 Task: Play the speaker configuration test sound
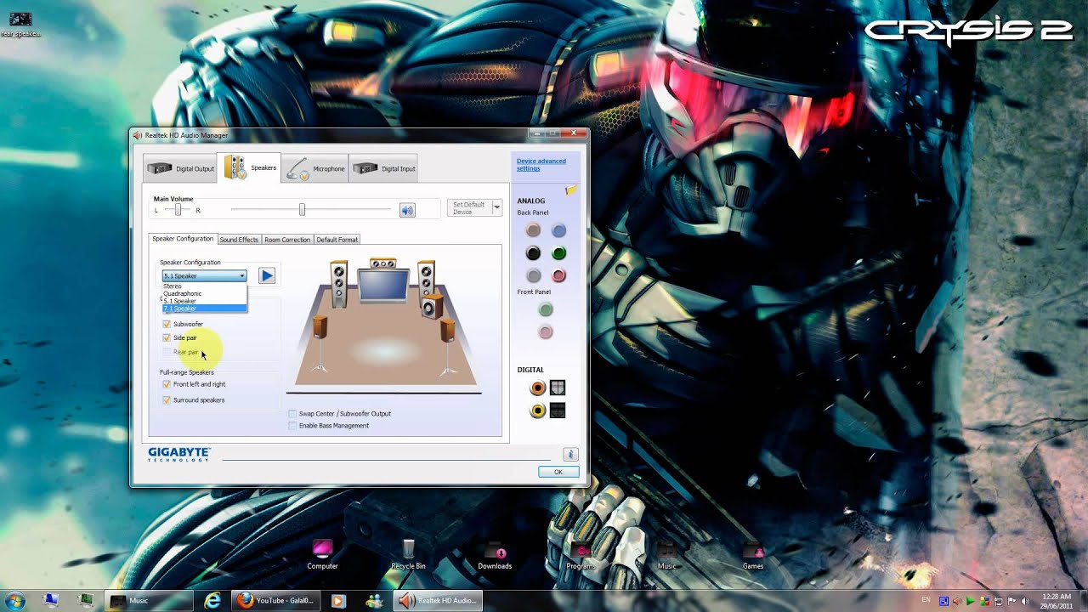(x=267, y=275)
